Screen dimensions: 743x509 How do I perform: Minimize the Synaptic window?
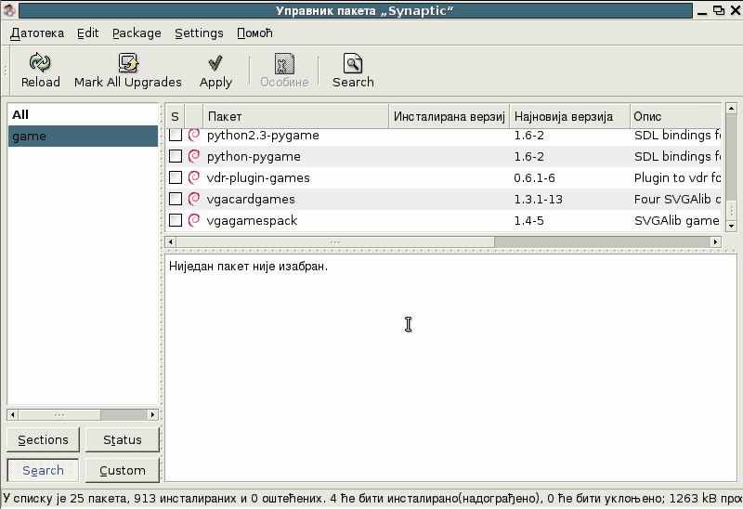tap(702, 11)
